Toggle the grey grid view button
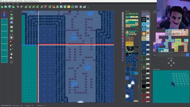 tap(11, 27)
